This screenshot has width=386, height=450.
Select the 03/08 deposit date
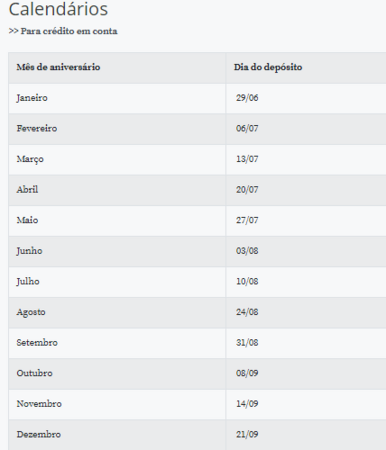point(247,251)
